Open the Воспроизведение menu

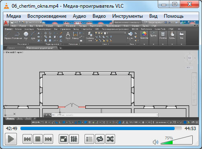(47, 16)
